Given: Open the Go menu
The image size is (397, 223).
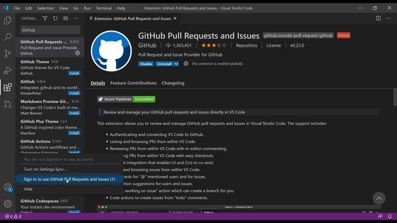Looking at the screenshot, I should pyautogui.click(x=76, y=8).
